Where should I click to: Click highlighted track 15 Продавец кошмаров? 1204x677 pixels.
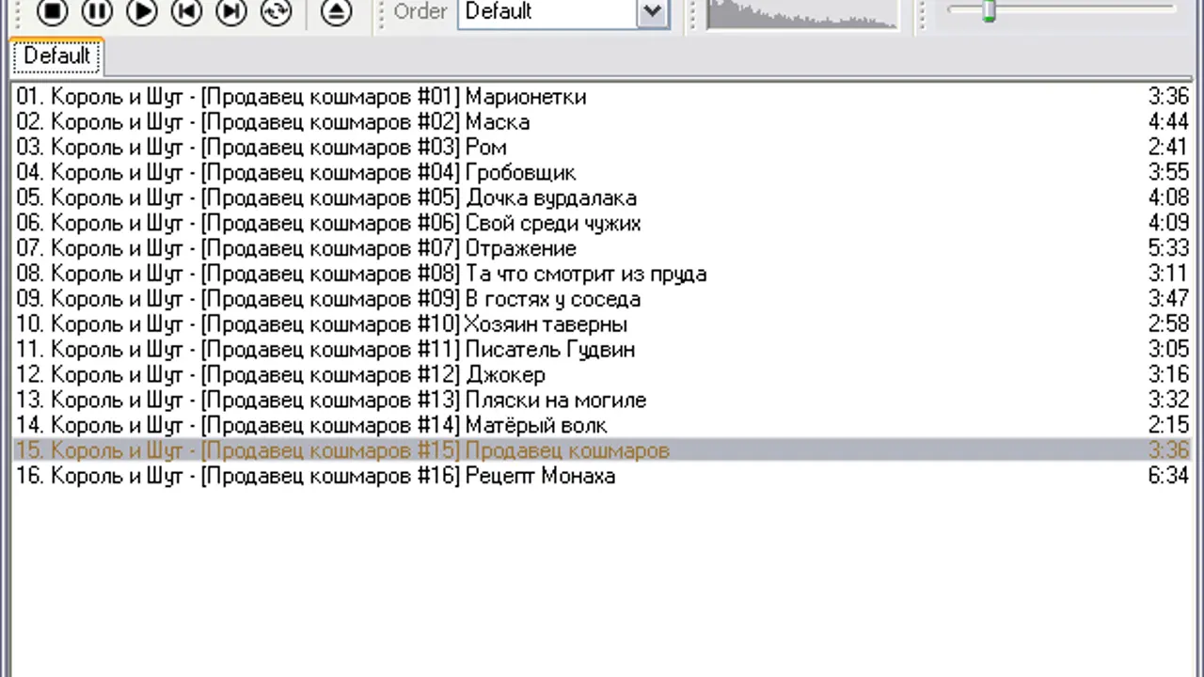tap(342, 450)
